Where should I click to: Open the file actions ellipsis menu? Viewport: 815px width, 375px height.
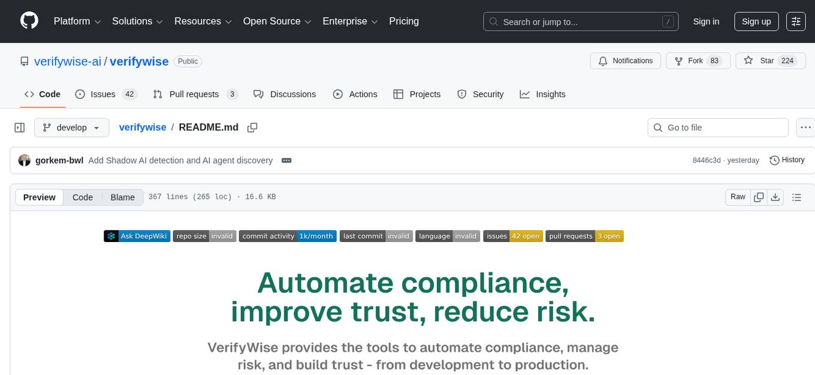(x=805, y=127)
